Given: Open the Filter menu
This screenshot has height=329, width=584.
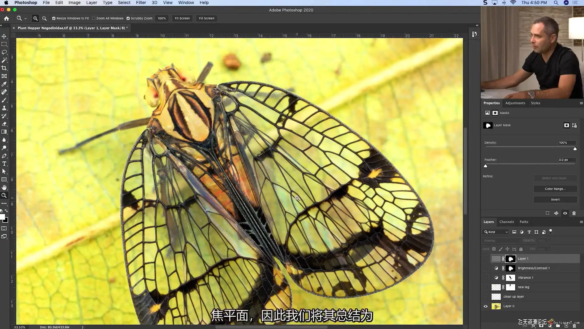Looking at the screenshot, I should pos(141,3).
